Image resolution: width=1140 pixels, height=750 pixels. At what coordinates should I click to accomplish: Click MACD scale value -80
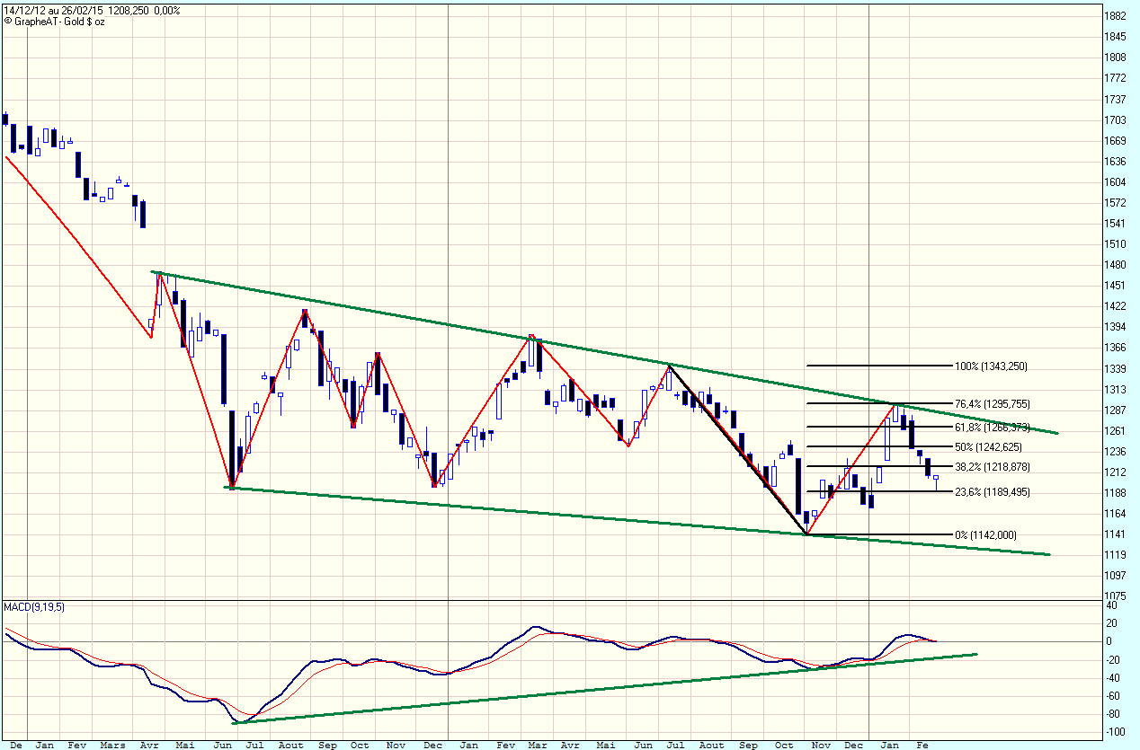pos(1113,715)
